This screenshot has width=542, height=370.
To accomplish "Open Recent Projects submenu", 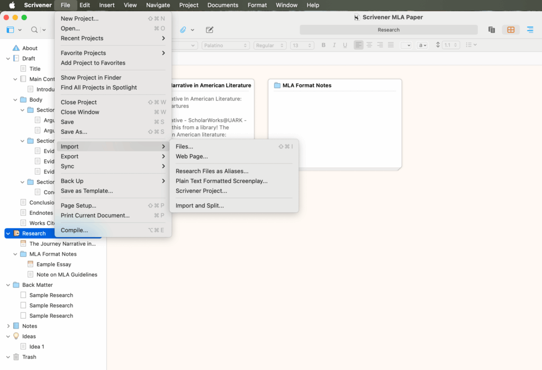I will pos(113,38).
